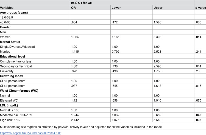The image size is (206, 135).
Task: Click the Lower column header
Action: click(116, 8)
